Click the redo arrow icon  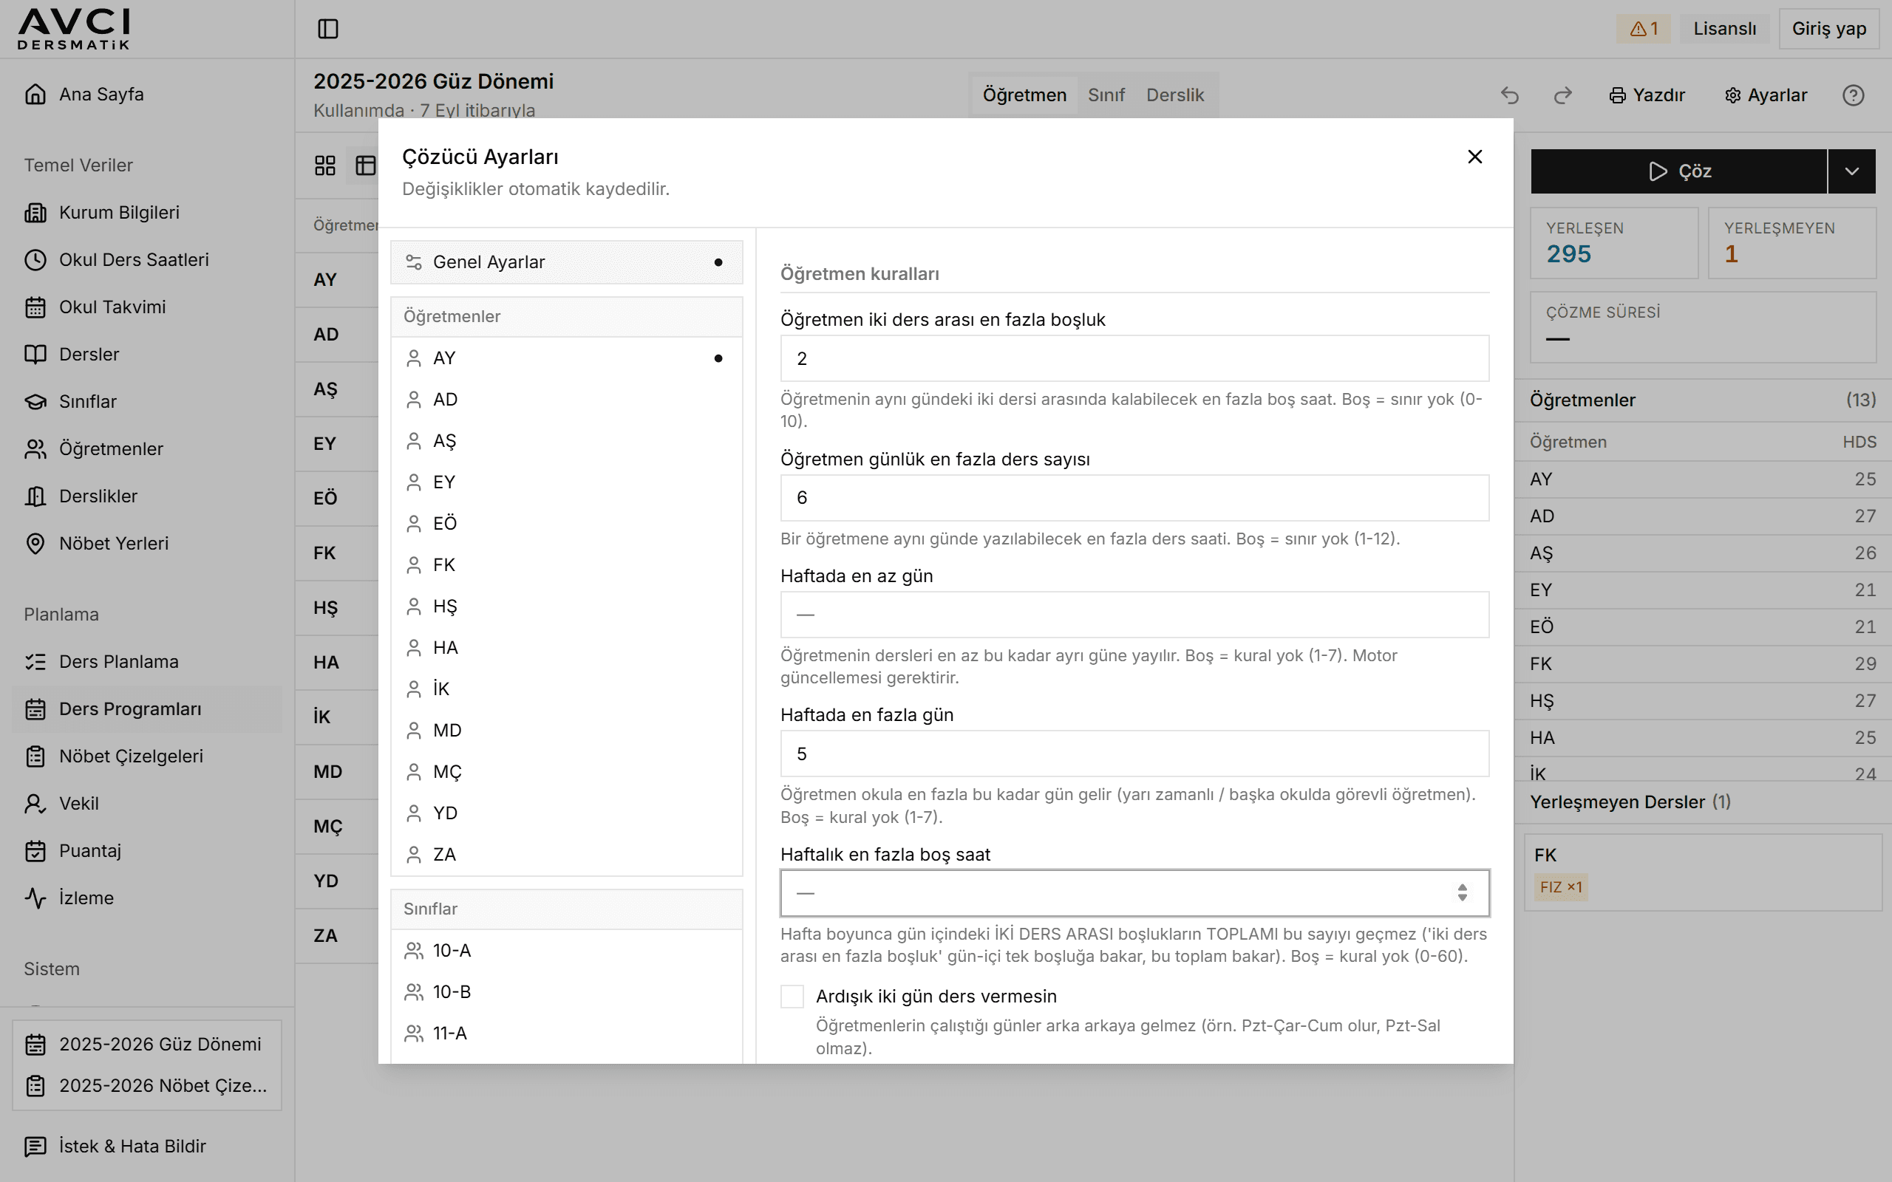click(1562, 95)
